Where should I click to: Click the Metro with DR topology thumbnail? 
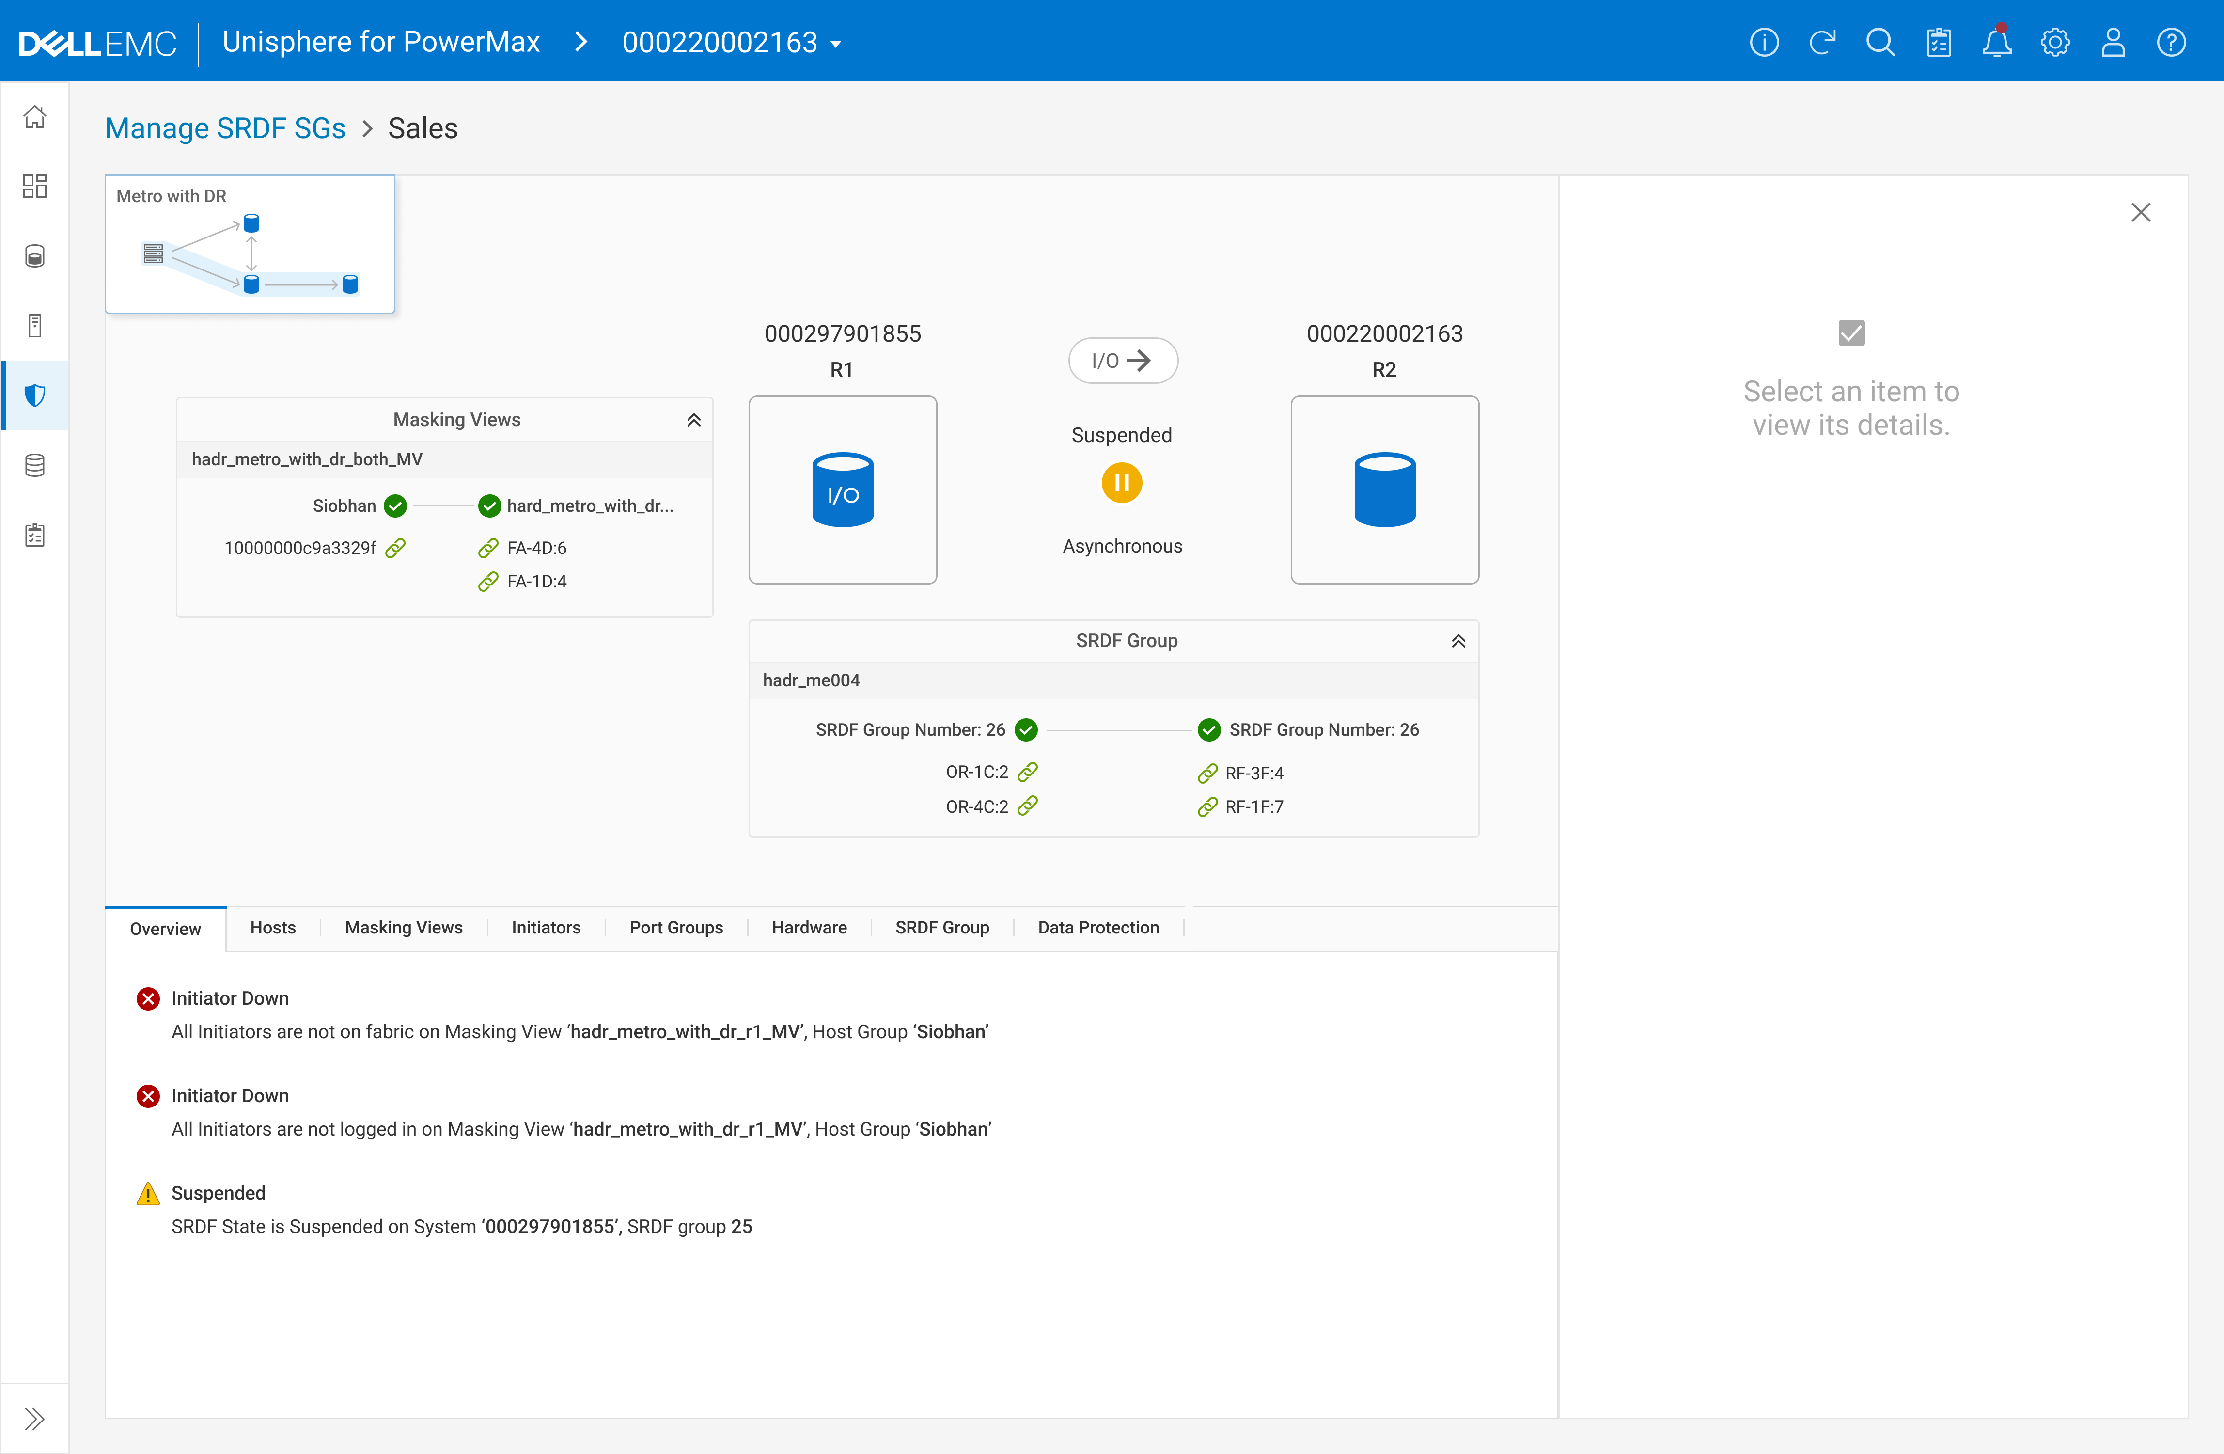point(250,245)
